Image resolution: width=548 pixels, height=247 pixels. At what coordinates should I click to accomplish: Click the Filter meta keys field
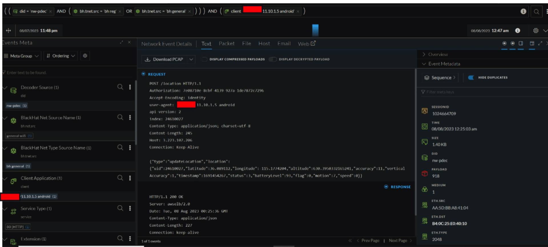pos(457,92)
